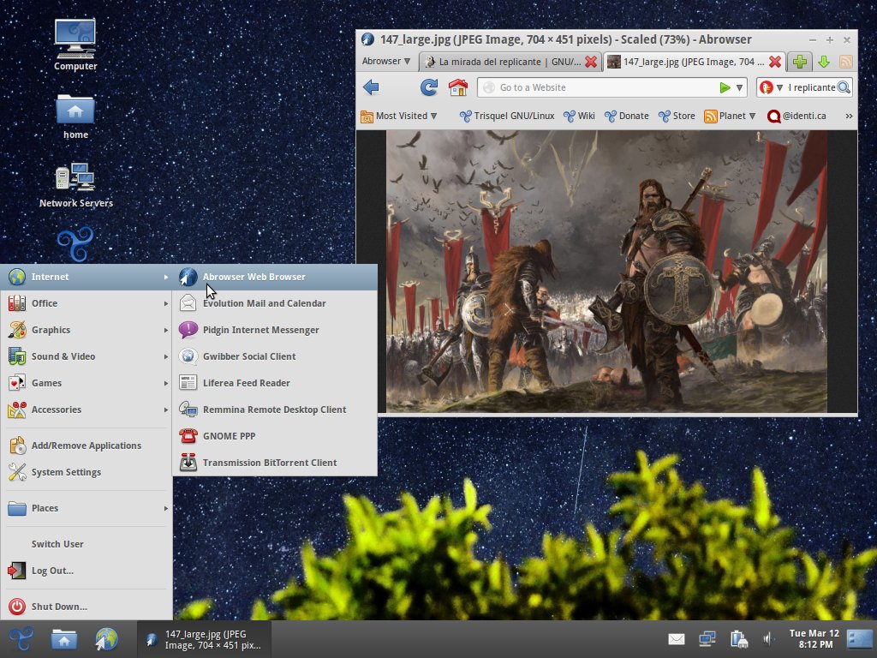Select Log Out... in the menu
The width and height of the screenshot is (877, 658).
click(x=87, y=571)
